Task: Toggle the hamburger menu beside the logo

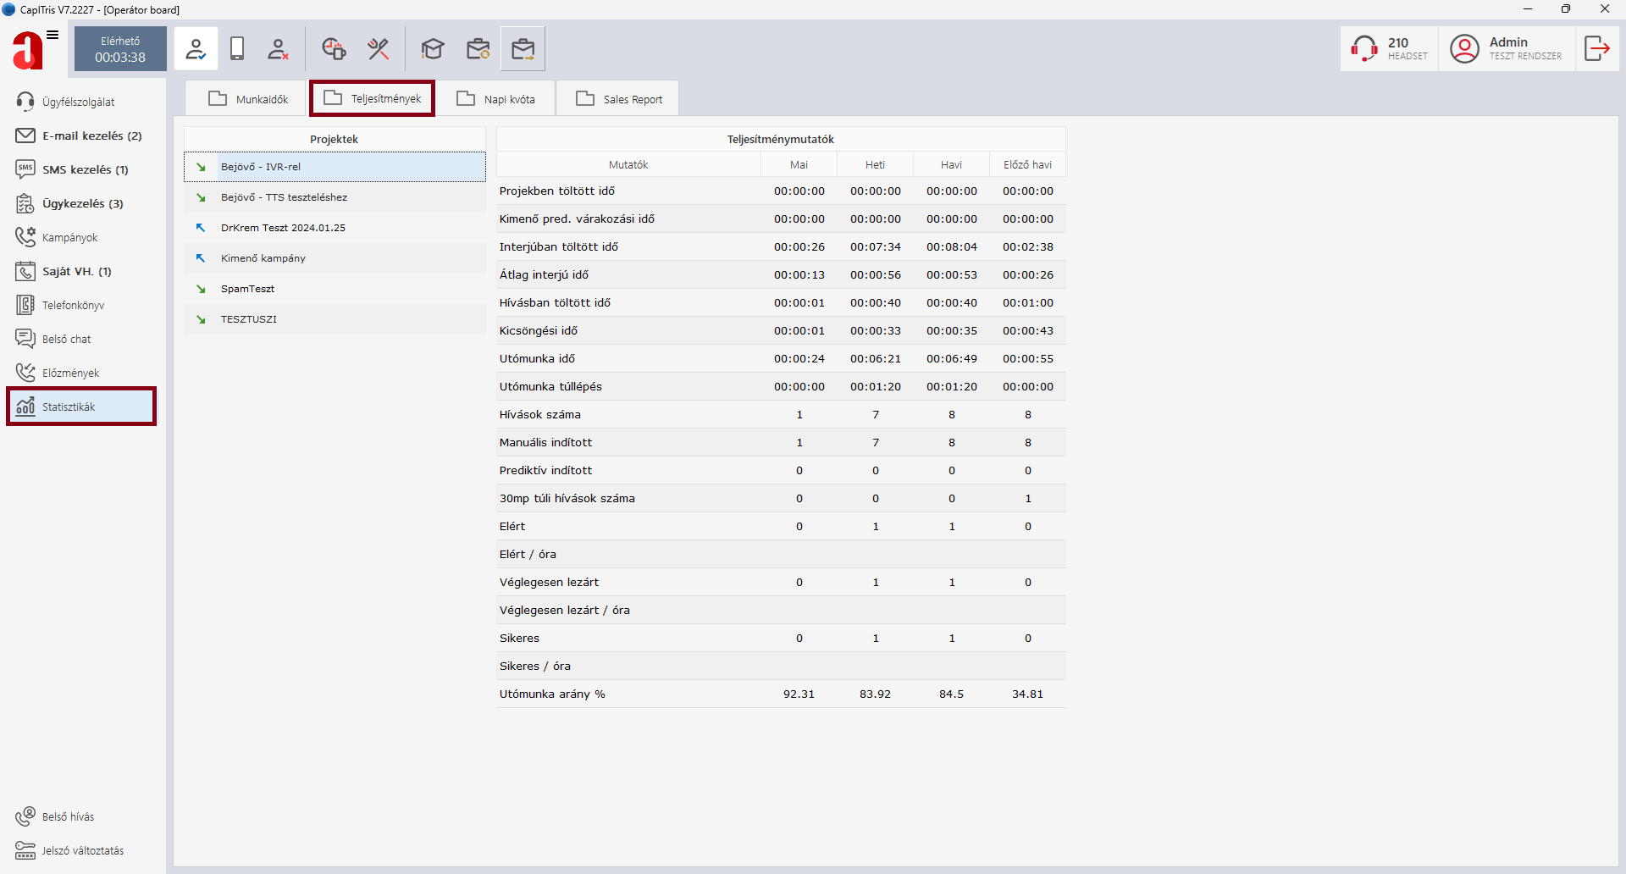Action: [x=53, y=35]
